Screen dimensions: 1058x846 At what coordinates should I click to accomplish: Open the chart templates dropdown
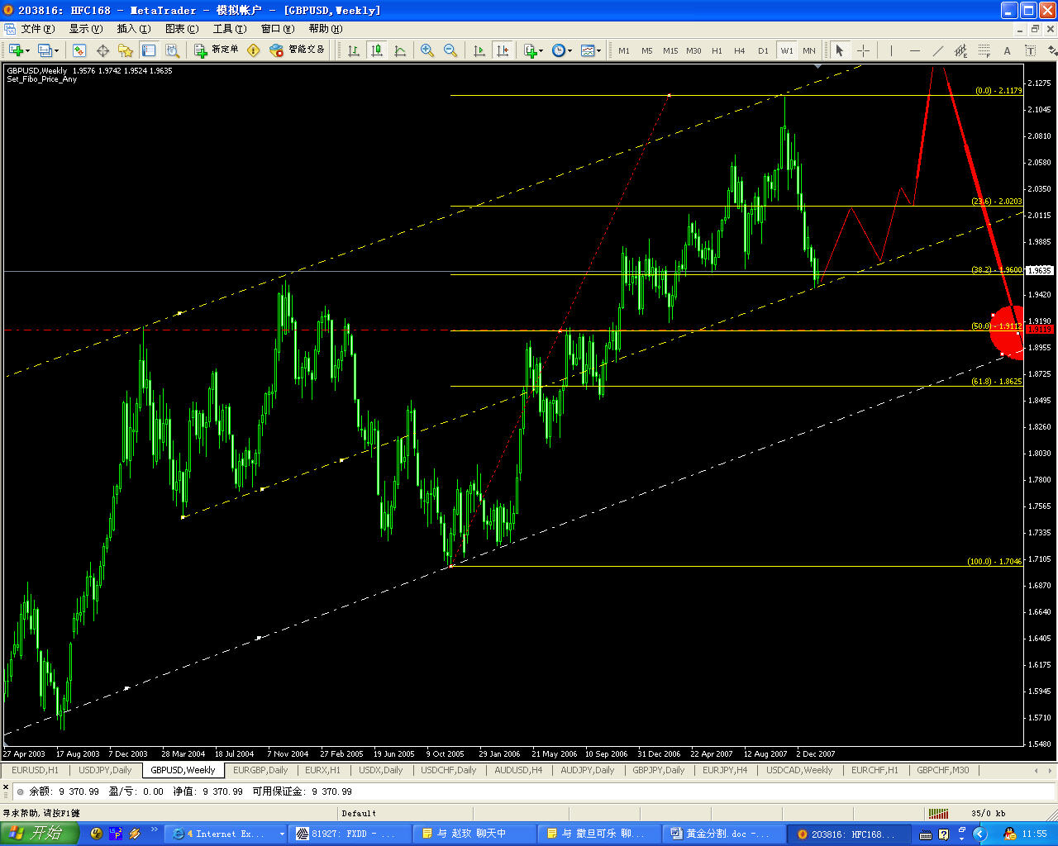(591, 50)
